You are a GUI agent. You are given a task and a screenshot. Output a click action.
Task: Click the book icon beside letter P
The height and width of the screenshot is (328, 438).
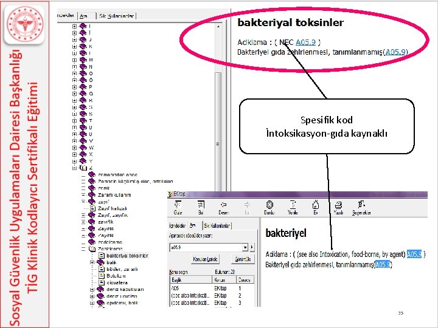pyautogui.click(x=83, y=87)
